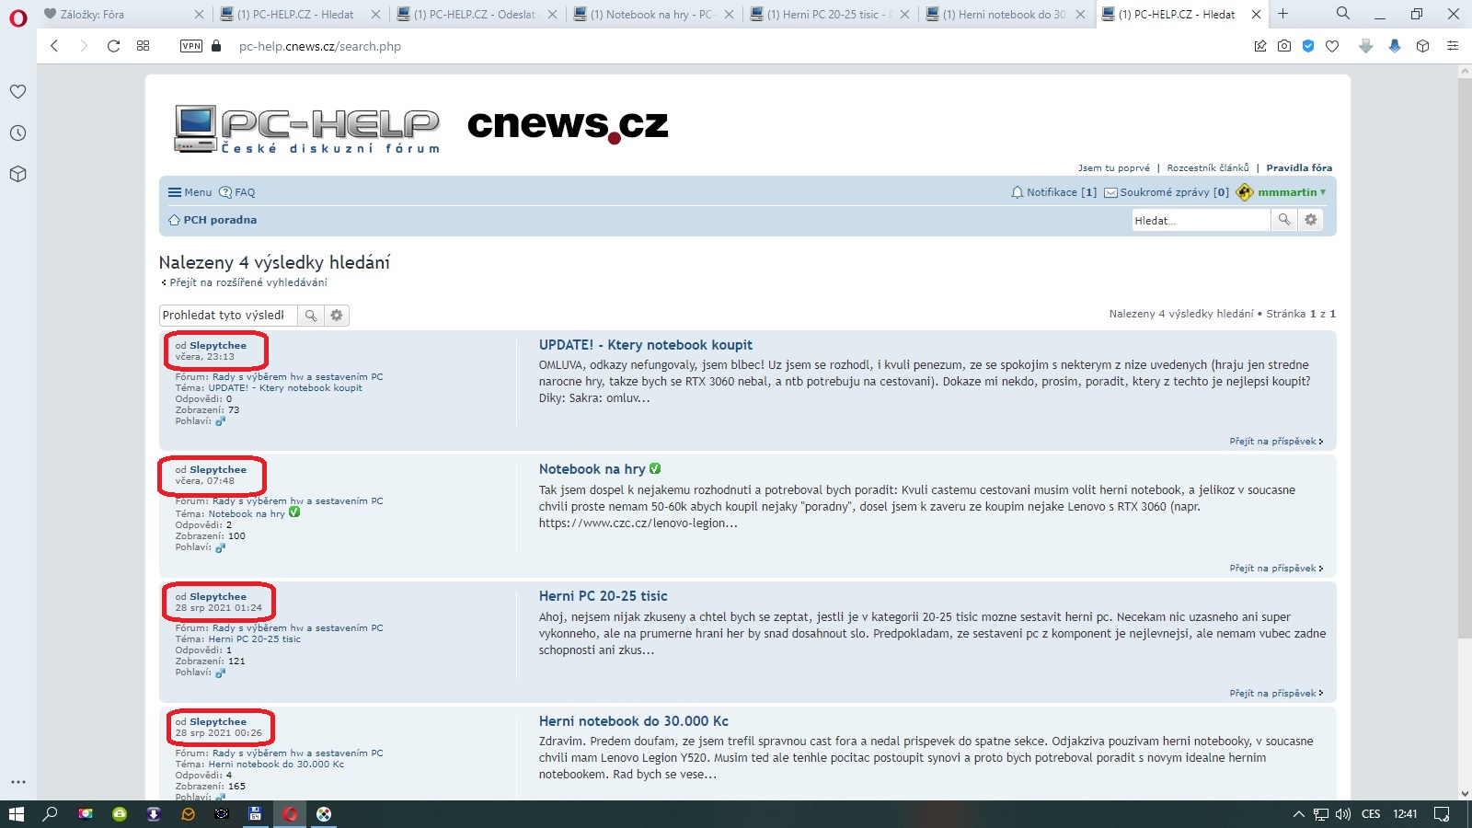Search open tabs with the magnifier icon
The height and width of the screenshot is (828, 1472).
(x=1343, y=14)
